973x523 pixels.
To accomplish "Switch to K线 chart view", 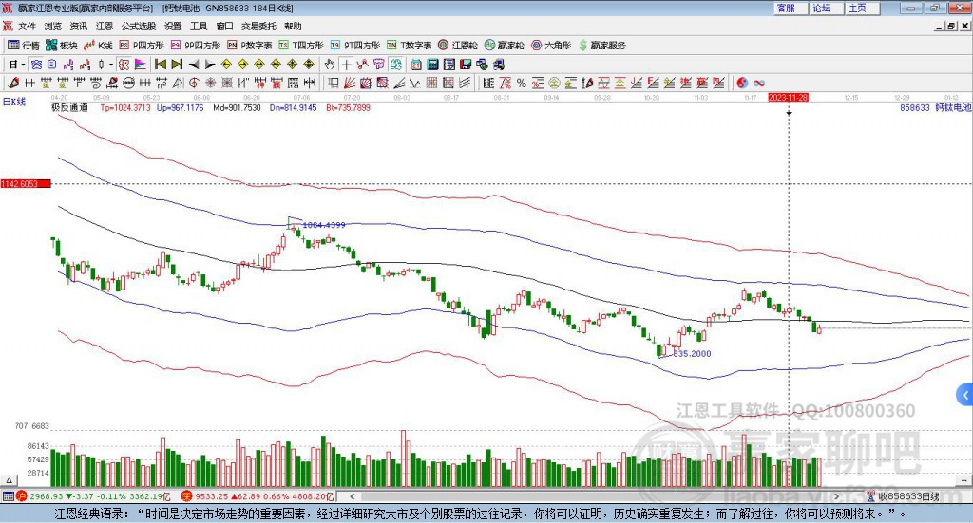I will coord(98,46).
